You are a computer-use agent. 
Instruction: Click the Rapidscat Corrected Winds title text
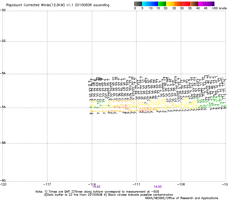coord(58,5)
